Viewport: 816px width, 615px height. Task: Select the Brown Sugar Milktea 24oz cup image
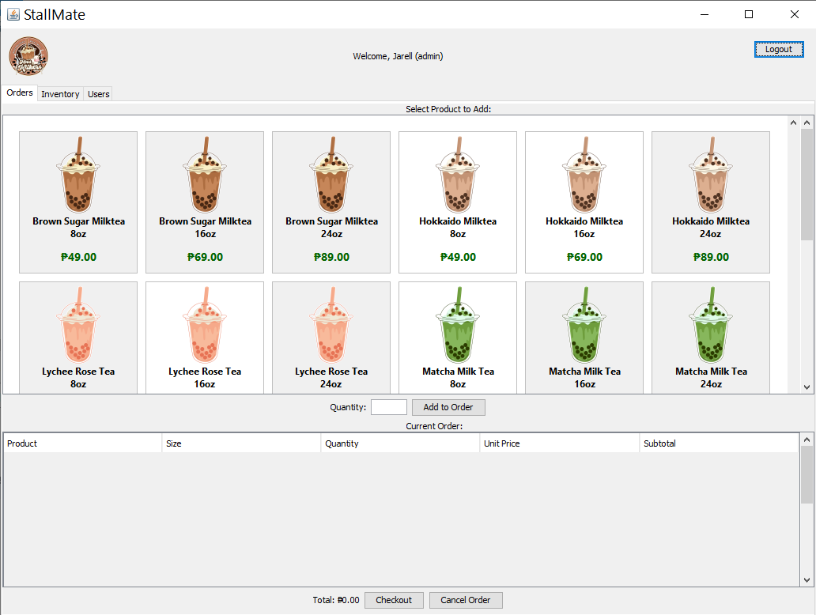click(x=331, y=174)
